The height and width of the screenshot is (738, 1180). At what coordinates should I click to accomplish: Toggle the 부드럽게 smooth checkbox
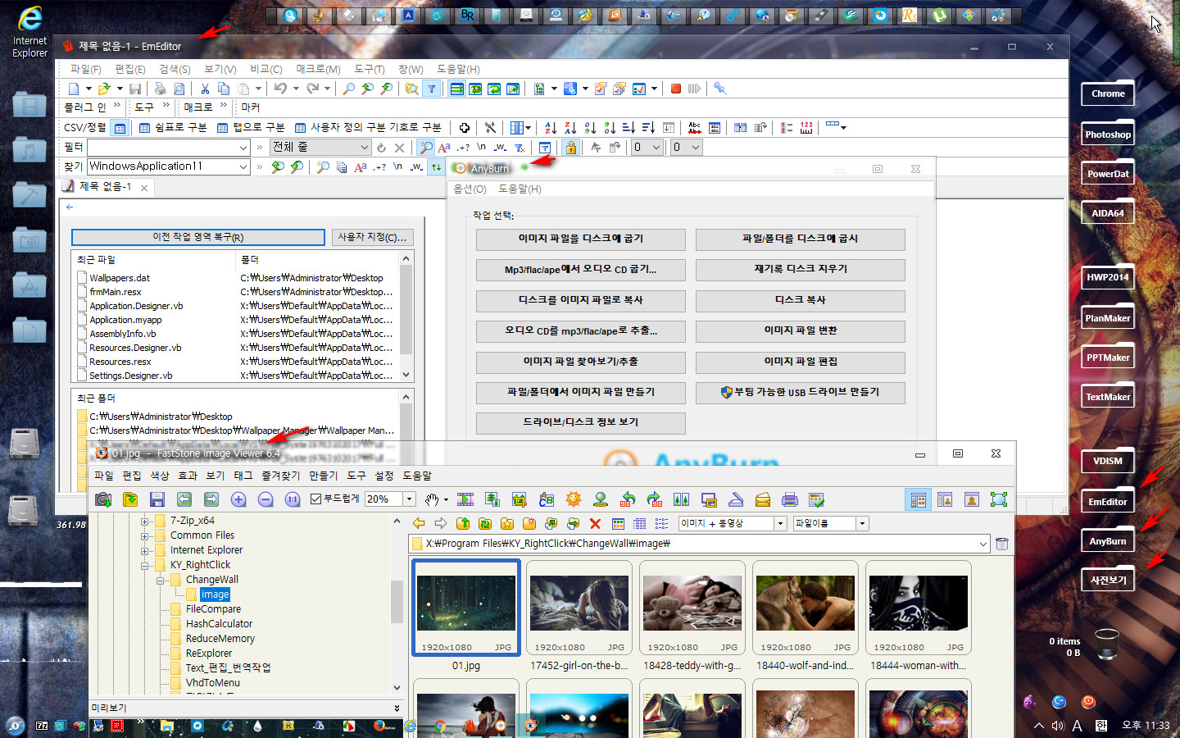click(x=316, y=499)
